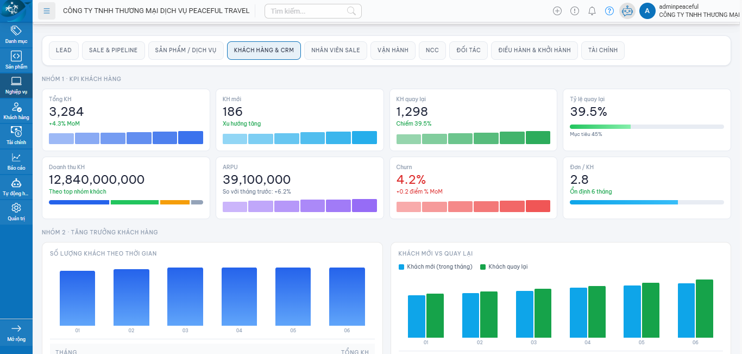
Task: Select the Tài chính sidebar icon
Action: (16, 135)
